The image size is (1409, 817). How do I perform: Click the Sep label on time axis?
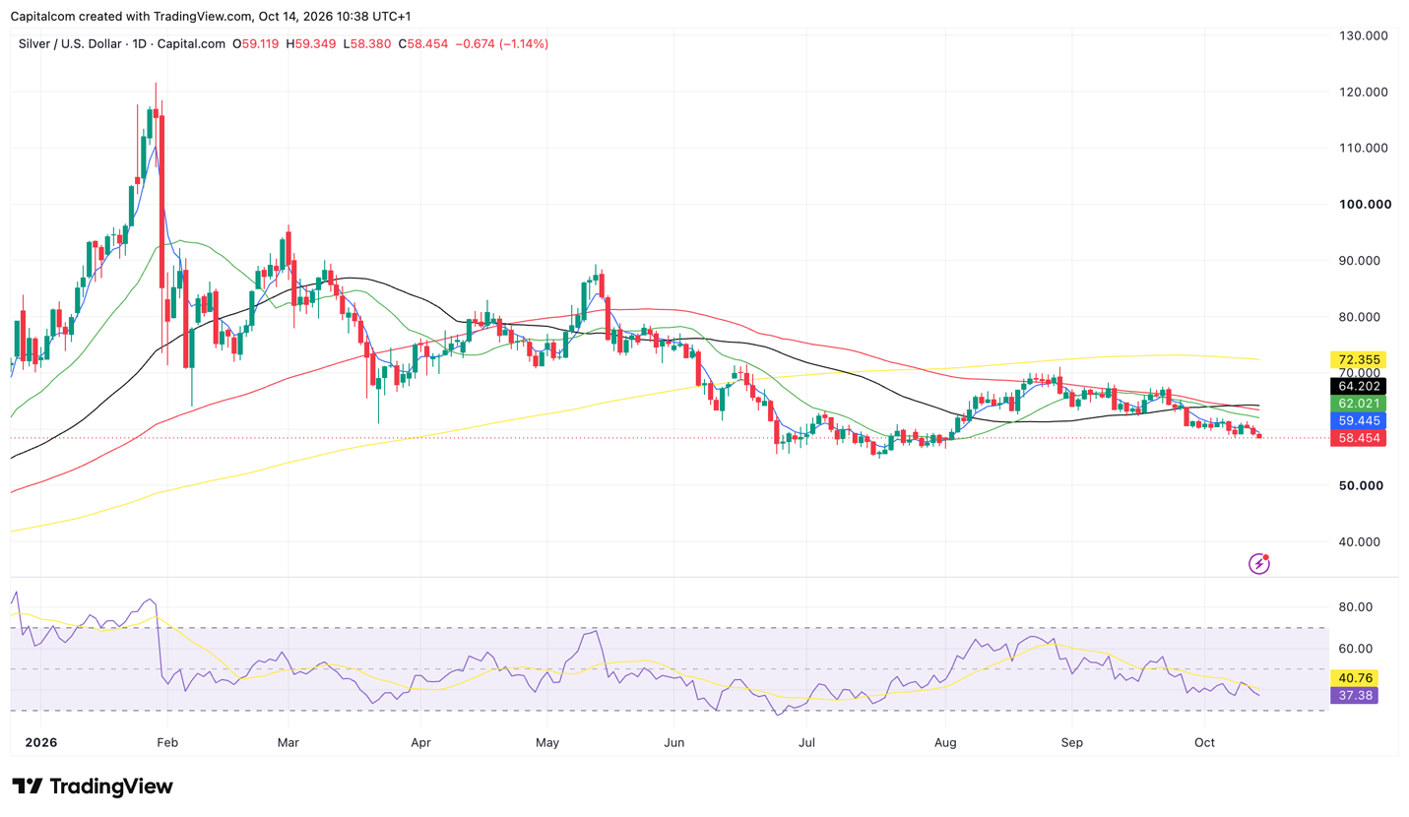(x=1072, y=743)
